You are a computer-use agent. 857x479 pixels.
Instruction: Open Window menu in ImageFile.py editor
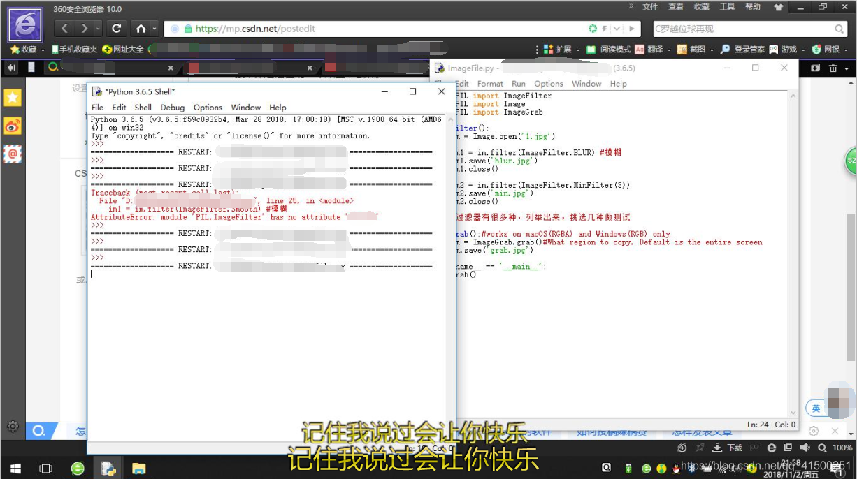click(586, 84)
